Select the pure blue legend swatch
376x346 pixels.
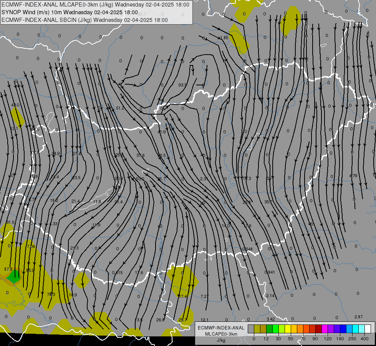(x=343, y=329)
